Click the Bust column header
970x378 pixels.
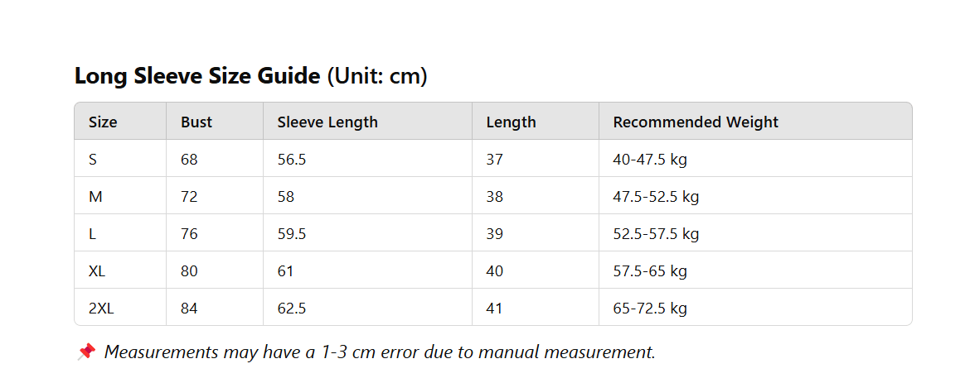[196, 122]
